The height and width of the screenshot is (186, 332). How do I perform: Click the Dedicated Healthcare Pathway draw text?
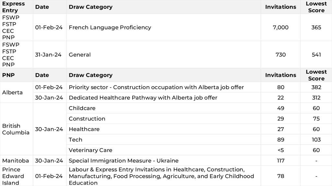143,98
